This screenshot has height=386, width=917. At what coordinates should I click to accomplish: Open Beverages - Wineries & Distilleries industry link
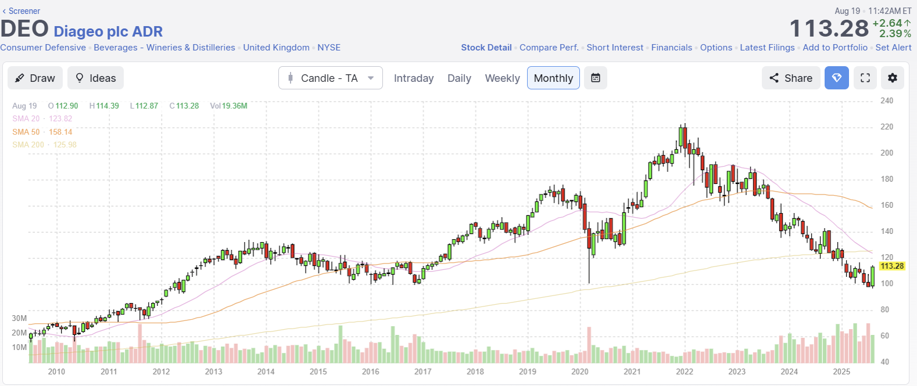point(164,48)
